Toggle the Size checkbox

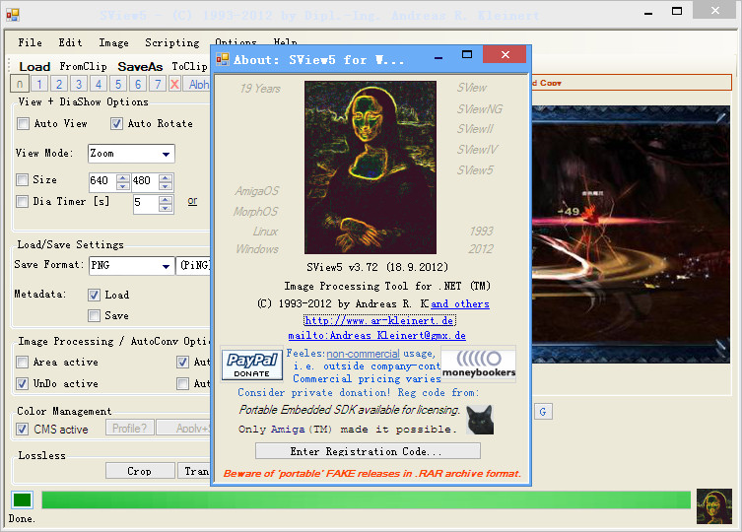[23, 180]
